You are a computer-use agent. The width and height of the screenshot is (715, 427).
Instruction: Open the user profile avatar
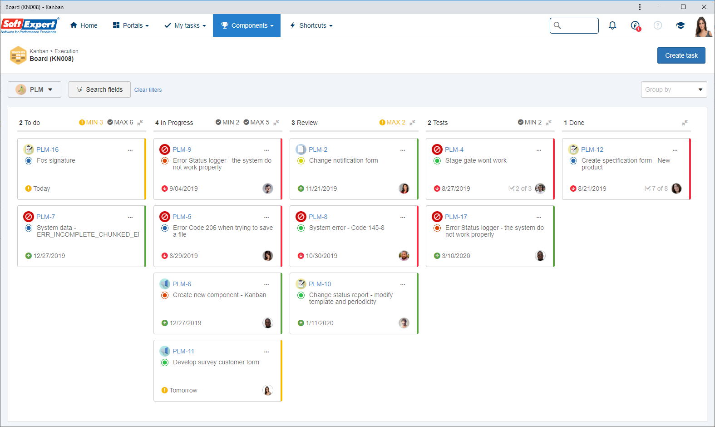coord(703,26)
